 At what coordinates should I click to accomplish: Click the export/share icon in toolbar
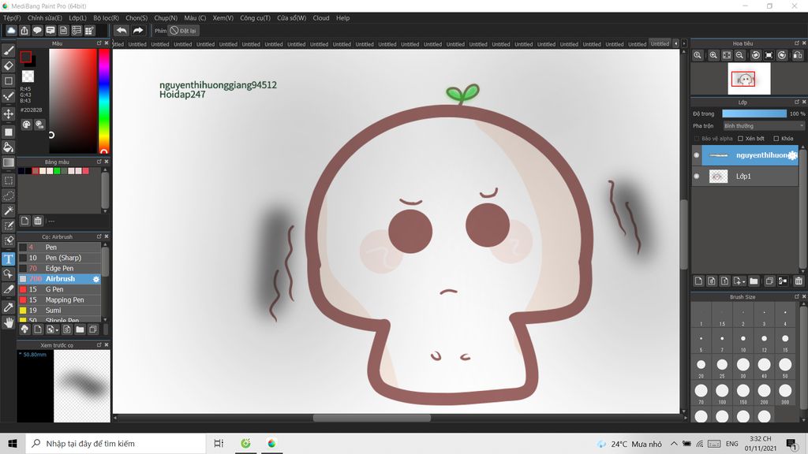[x=24, y=31]
